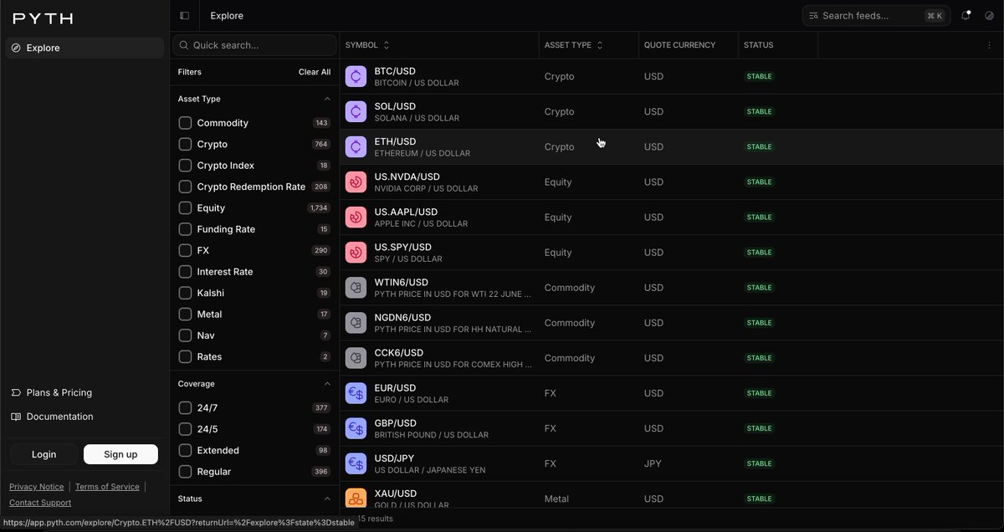Enable the Equity filter checkbox
1004x532 pixels.
(x=185, y=207)
